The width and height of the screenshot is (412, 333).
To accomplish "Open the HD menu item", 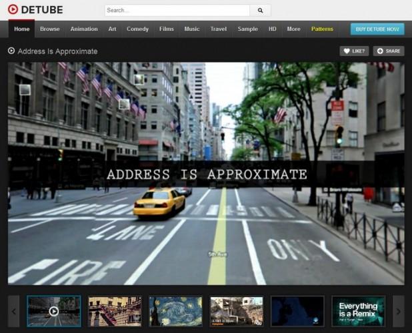I will (x=273, y=29).
